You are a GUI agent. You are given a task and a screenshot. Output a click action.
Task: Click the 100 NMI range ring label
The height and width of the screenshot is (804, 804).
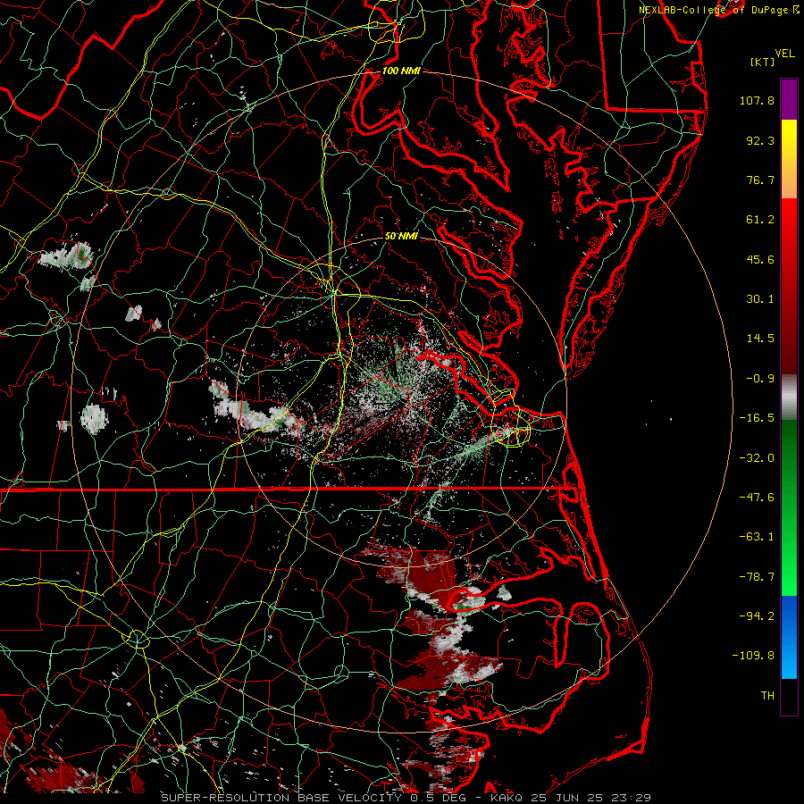(401, 71)
